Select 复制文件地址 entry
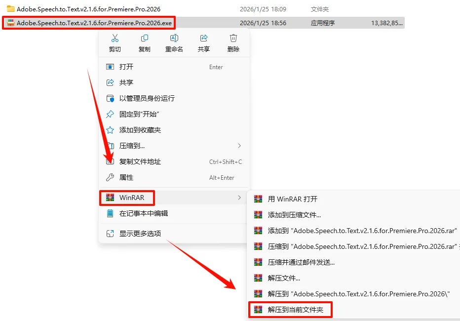 coord(174,161)
